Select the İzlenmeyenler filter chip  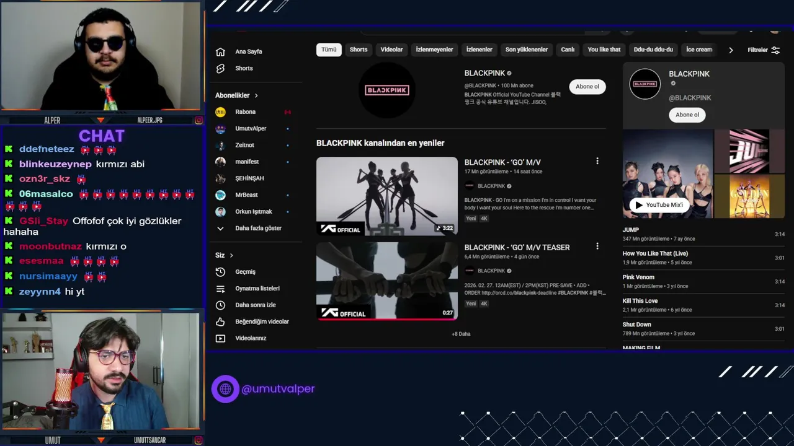coord(434,50)
